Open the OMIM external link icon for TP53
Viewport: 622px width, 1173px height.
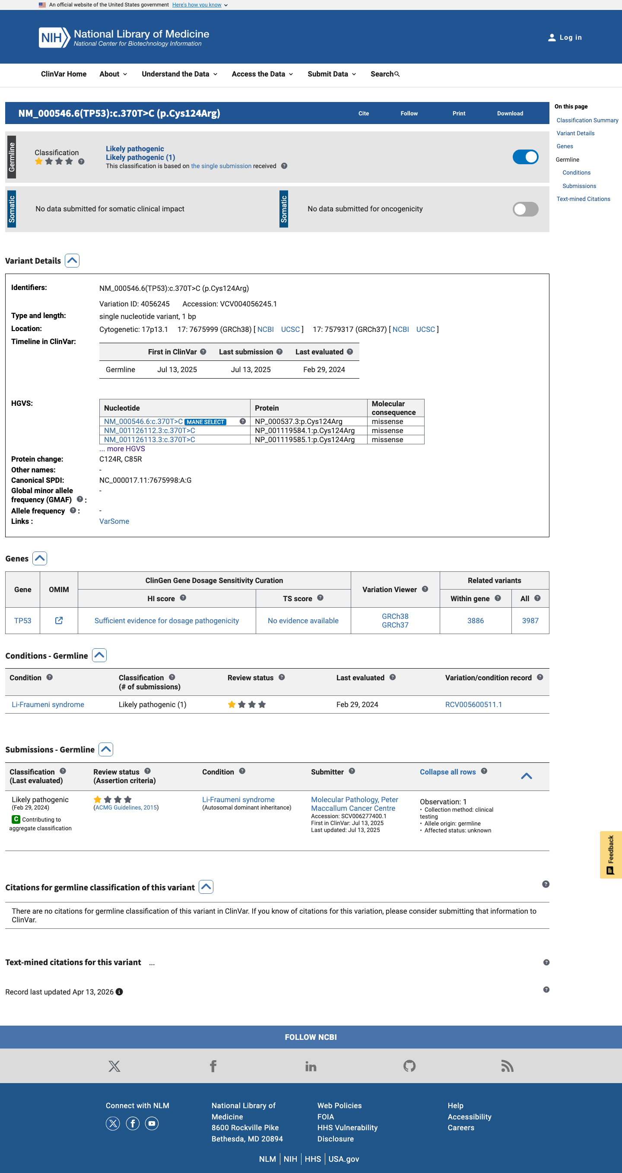tap(59, 620)
